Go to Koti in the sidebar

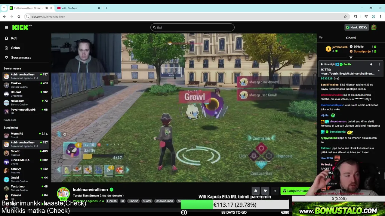(14, 38)
